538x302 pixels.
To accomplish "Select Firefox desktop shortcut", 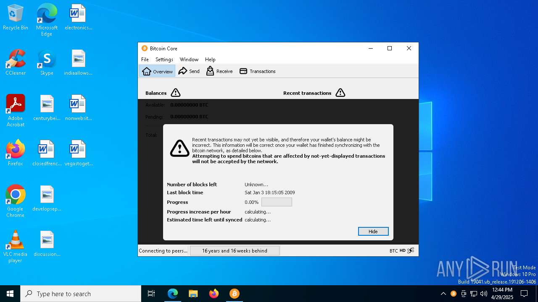I will (x=16, y=154).
